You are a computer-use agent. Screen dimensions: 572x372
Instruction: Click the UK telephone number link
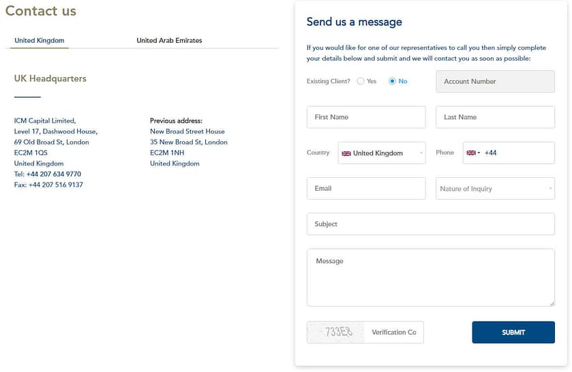(x=53, y=174)
